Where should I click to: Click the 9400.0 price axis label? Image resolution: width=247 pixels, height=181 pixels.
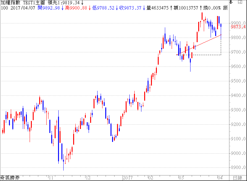238,95
